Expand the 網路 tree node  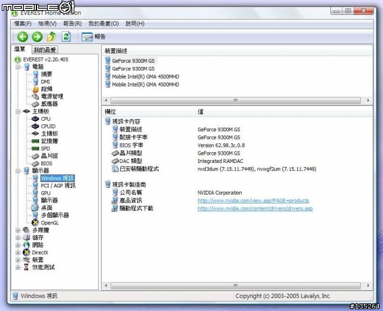point(18,245)
